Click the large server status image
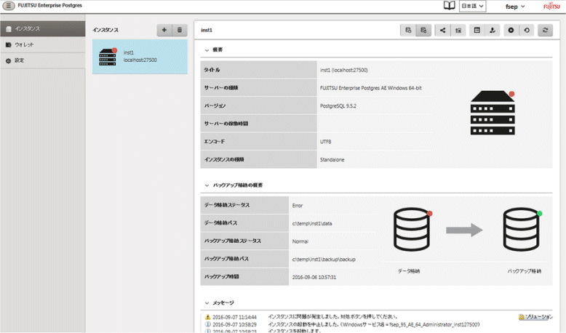The width and height of the screenshot is (566, 333). point(493,113)
